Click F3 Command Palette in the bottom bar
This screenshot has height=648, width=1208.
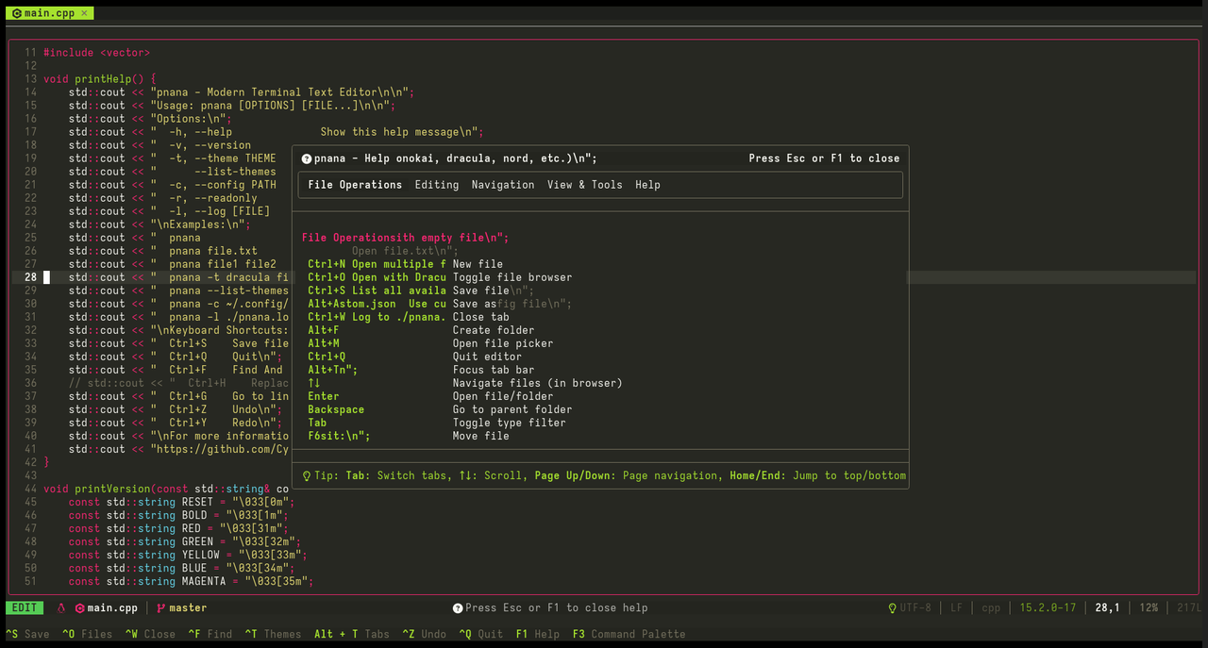(629, 634)
